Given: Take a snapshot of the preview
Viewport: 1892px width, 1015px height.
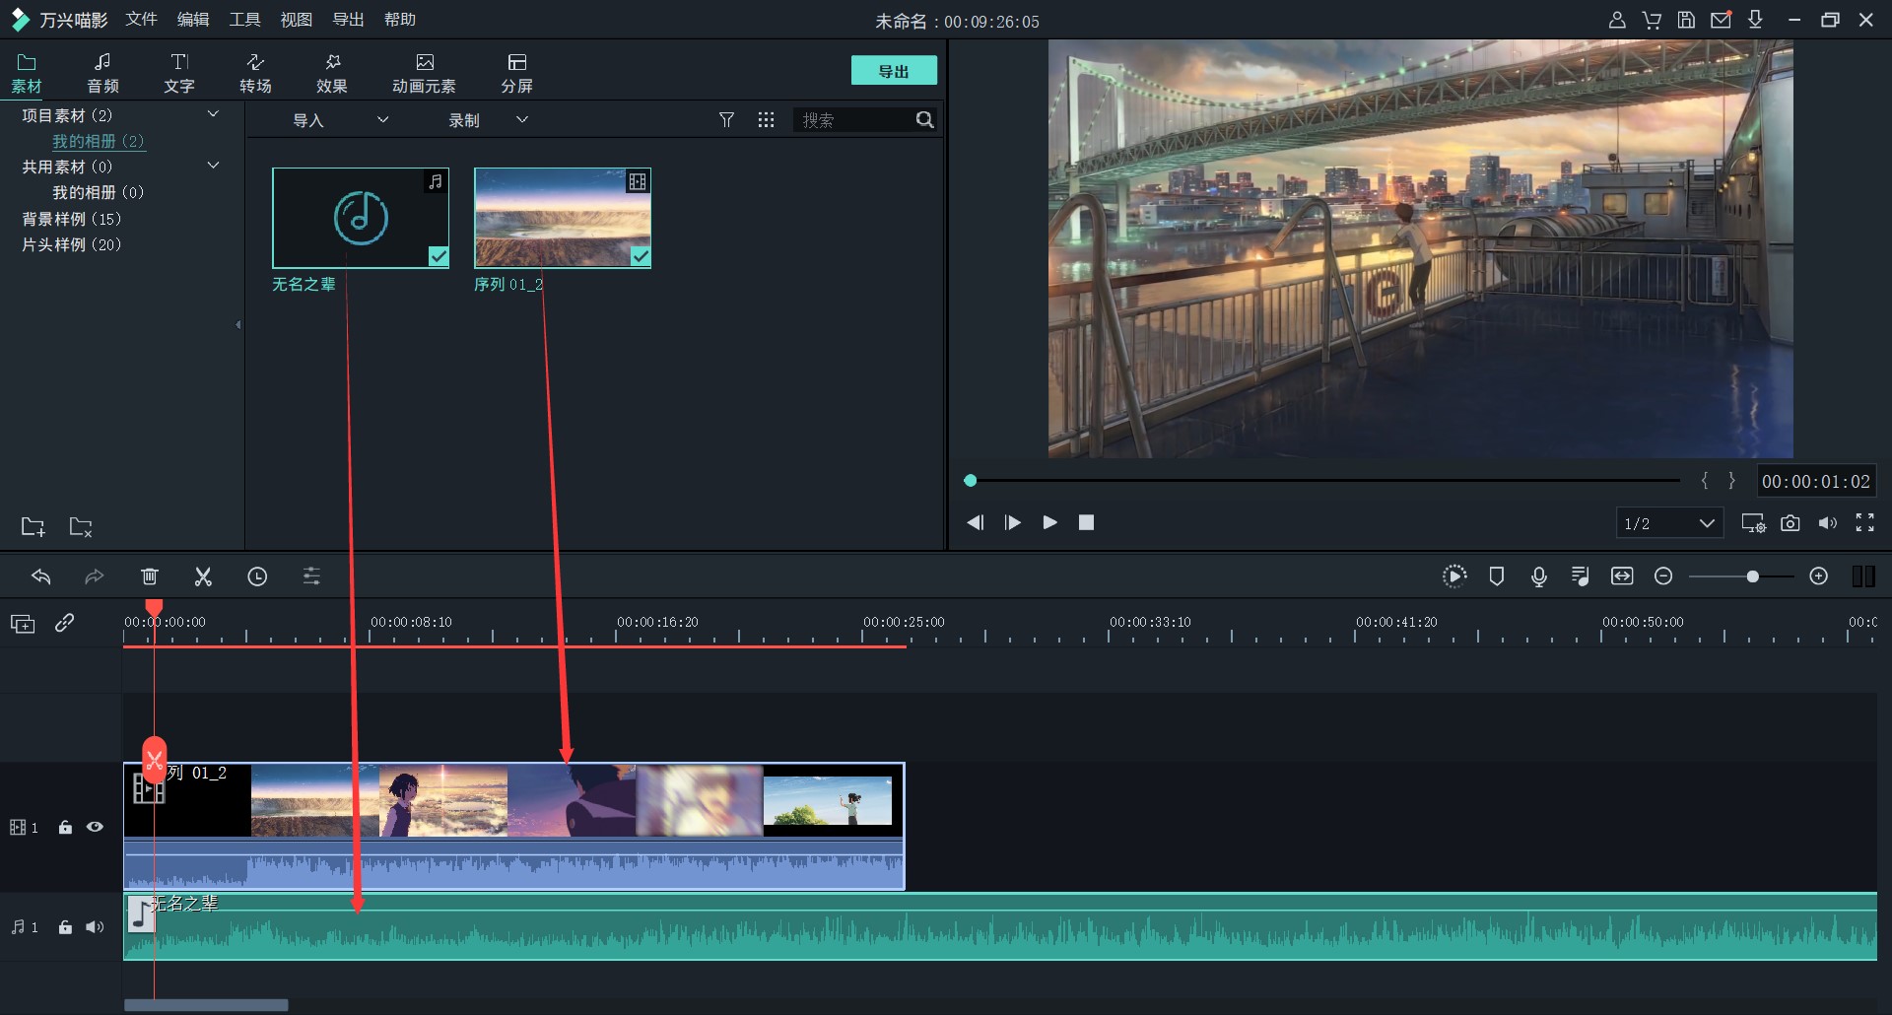Looking at the screenshot, I should pos(1791,523).
